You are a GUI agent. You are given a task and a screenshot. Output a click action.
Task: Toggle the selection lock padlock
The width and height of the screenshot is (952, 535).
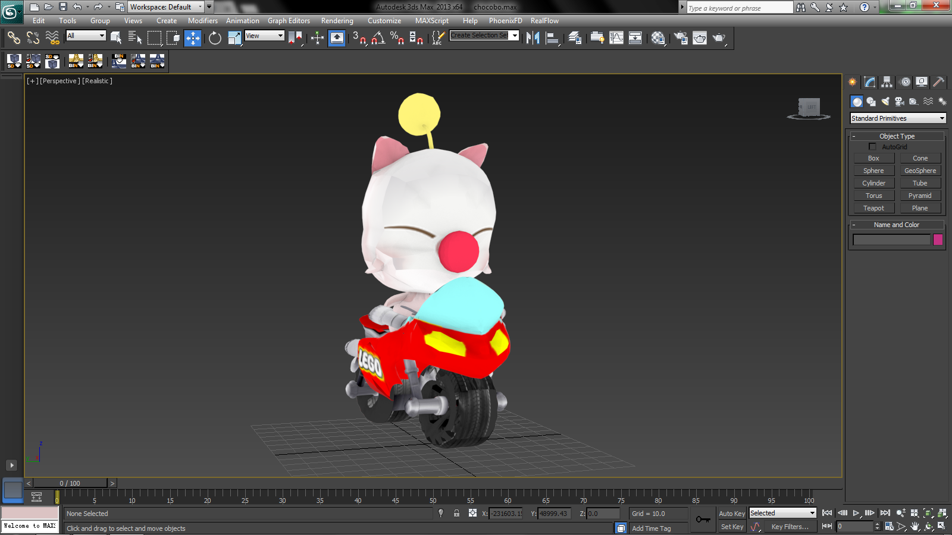click(456, 513)
